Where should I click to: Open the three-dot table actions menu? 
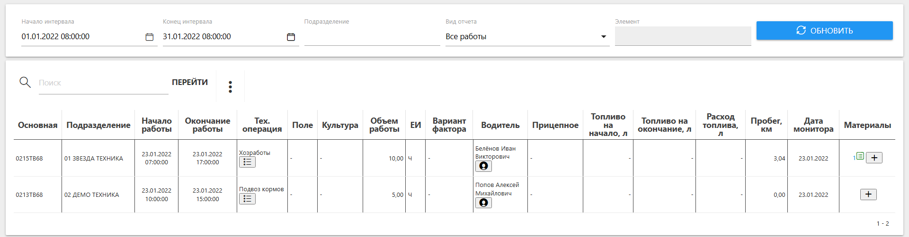230,87
